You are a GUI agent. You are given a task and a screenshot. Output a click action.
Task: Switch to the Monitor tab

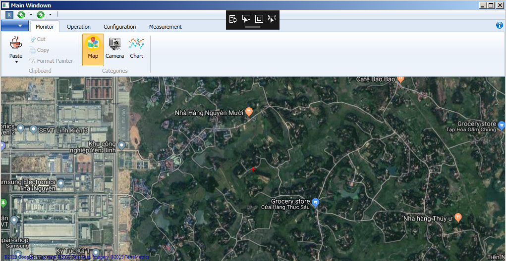(x=45, y=27)
